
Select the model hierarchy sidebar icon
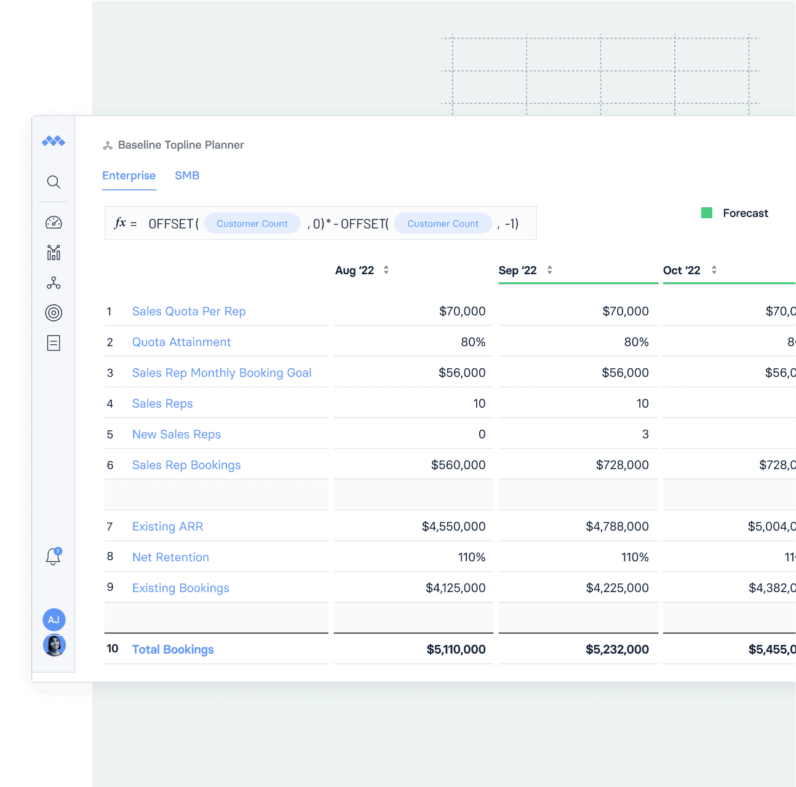pyautogui.click(x=54, y=283)
